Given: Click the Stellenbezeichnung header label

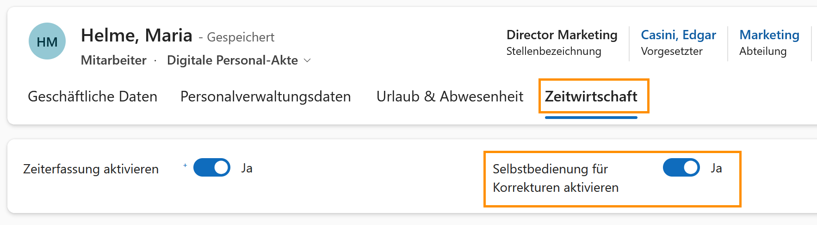Looking at the screenshot, I should tap(554, 51).
